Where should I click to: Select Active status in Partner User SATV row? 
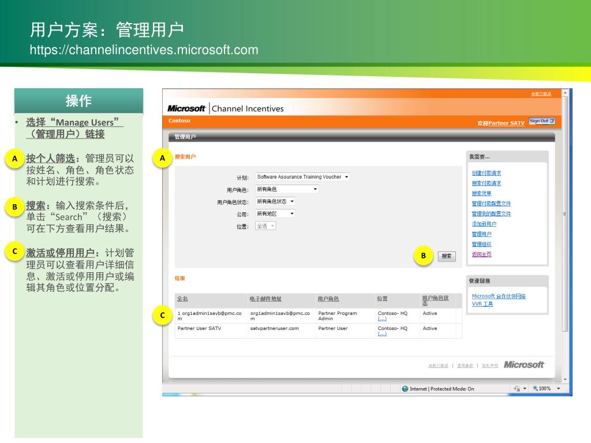point(429,328)
